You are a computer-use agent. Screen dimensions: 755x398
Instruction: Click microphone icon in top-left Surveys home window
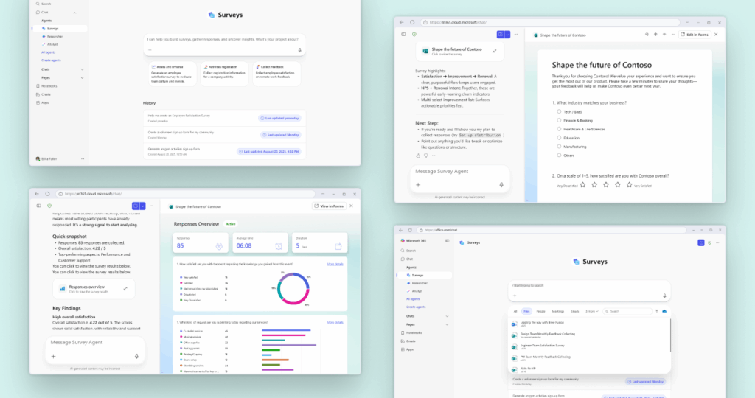[x=299, y=50]
